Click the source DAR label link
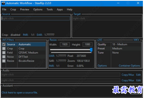145x98 pixels. (40, 35)
